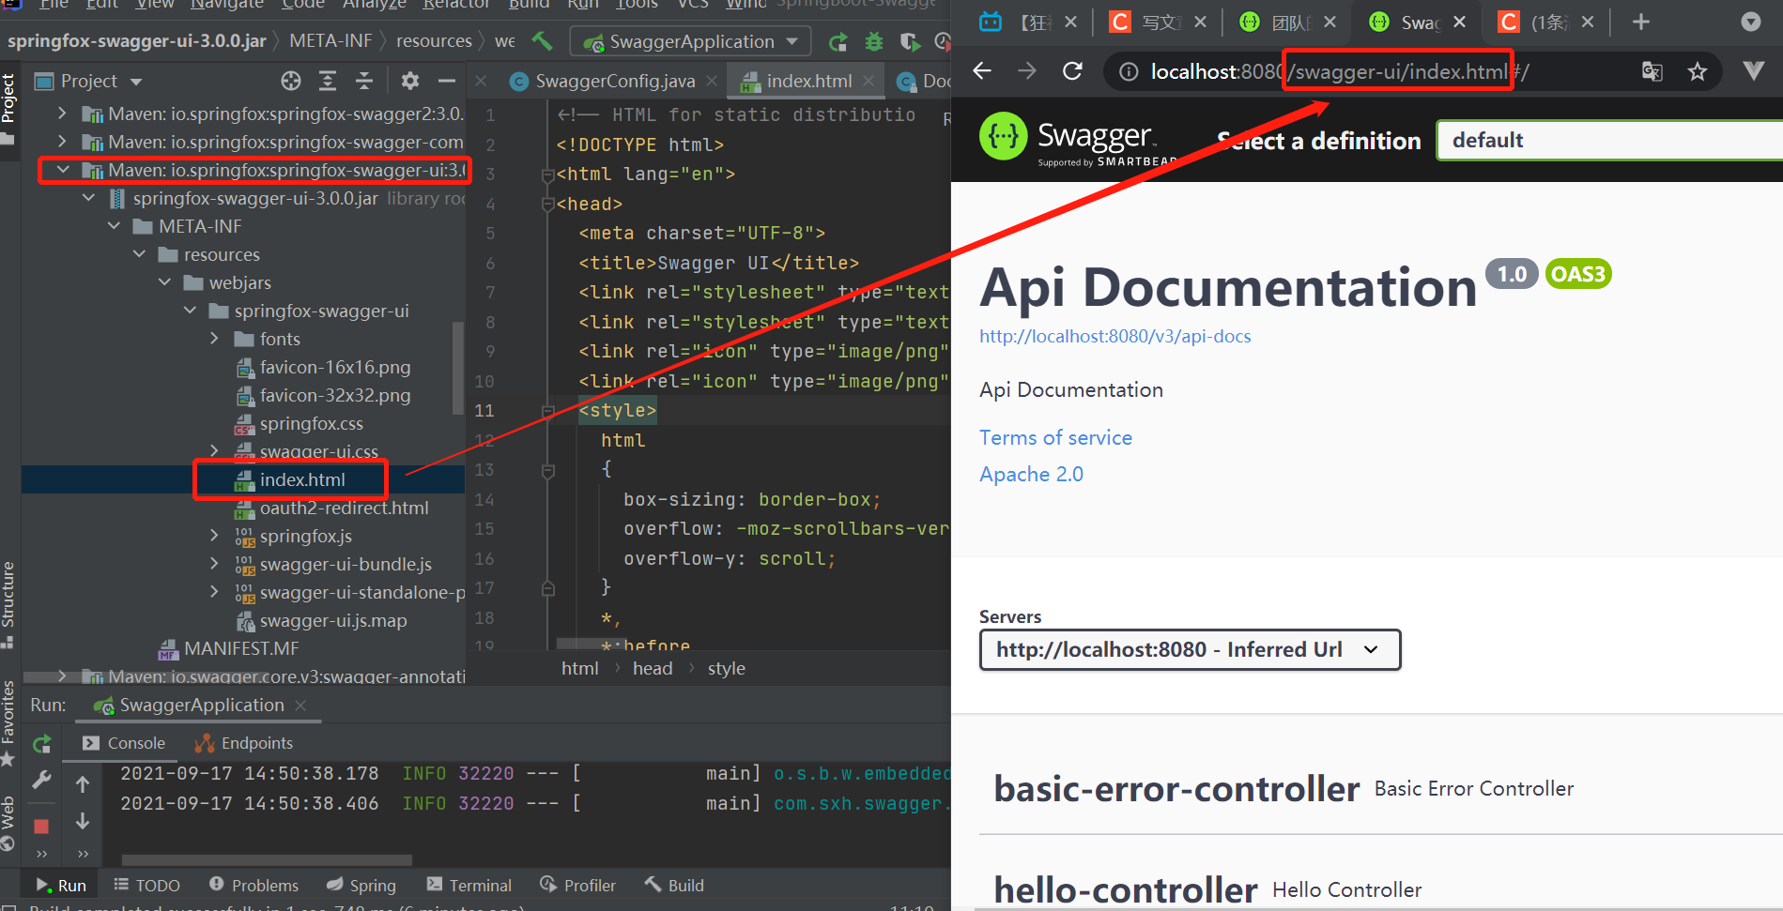Image resolution: width=1783 pixels, height=911 pixels.
Task: Close the index.html editor tab
Action: (869, 82)
